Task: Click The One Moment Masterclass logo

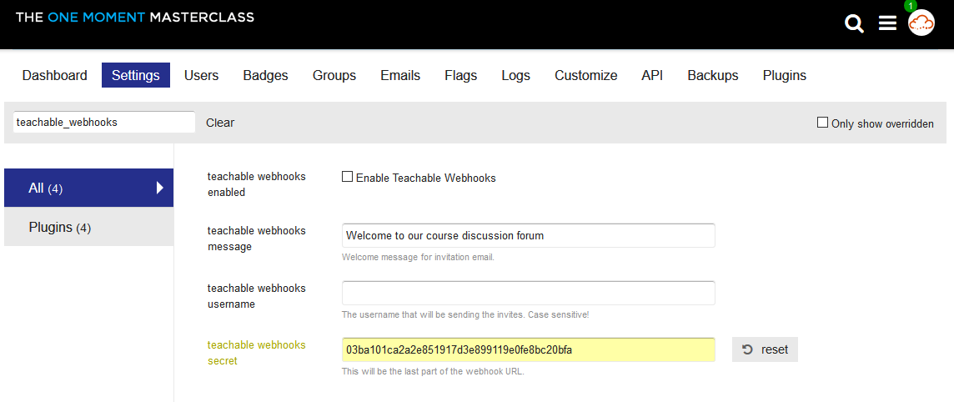Action: click(x=135, y=17)
